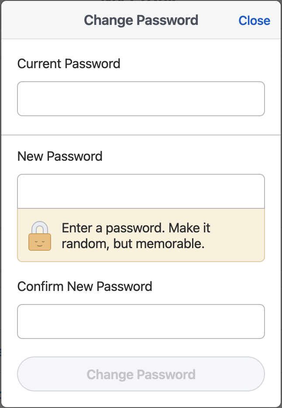This screenshot has height=408, width=282.
Task: Click the yellow suggestion box
Action: pos(141,235)
